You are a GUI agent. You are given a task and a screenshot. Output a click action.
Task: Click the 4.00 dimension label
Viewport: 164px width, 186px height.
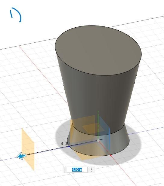pyautogui.click(x=65, y=144)
